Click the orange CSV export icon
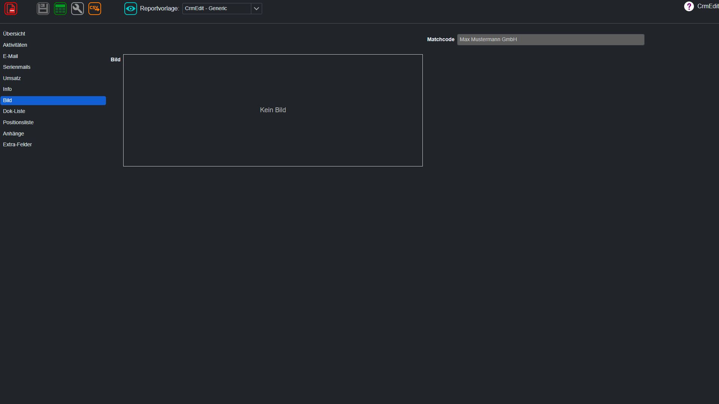Screen dimensions: 719x404 95,9
